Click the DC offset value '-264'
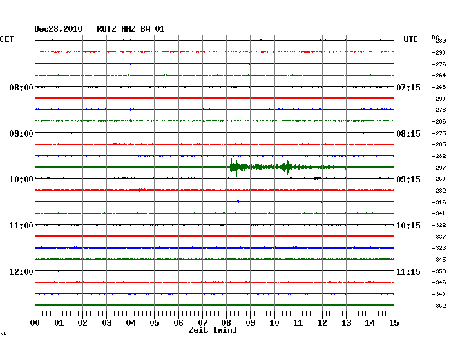Viewport: 449px width, 341px height. point(439,75)
